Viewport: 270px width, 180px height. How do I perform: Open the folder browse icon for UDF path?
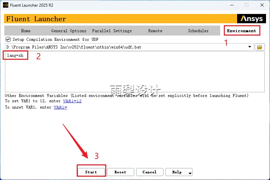click(259, 47)
